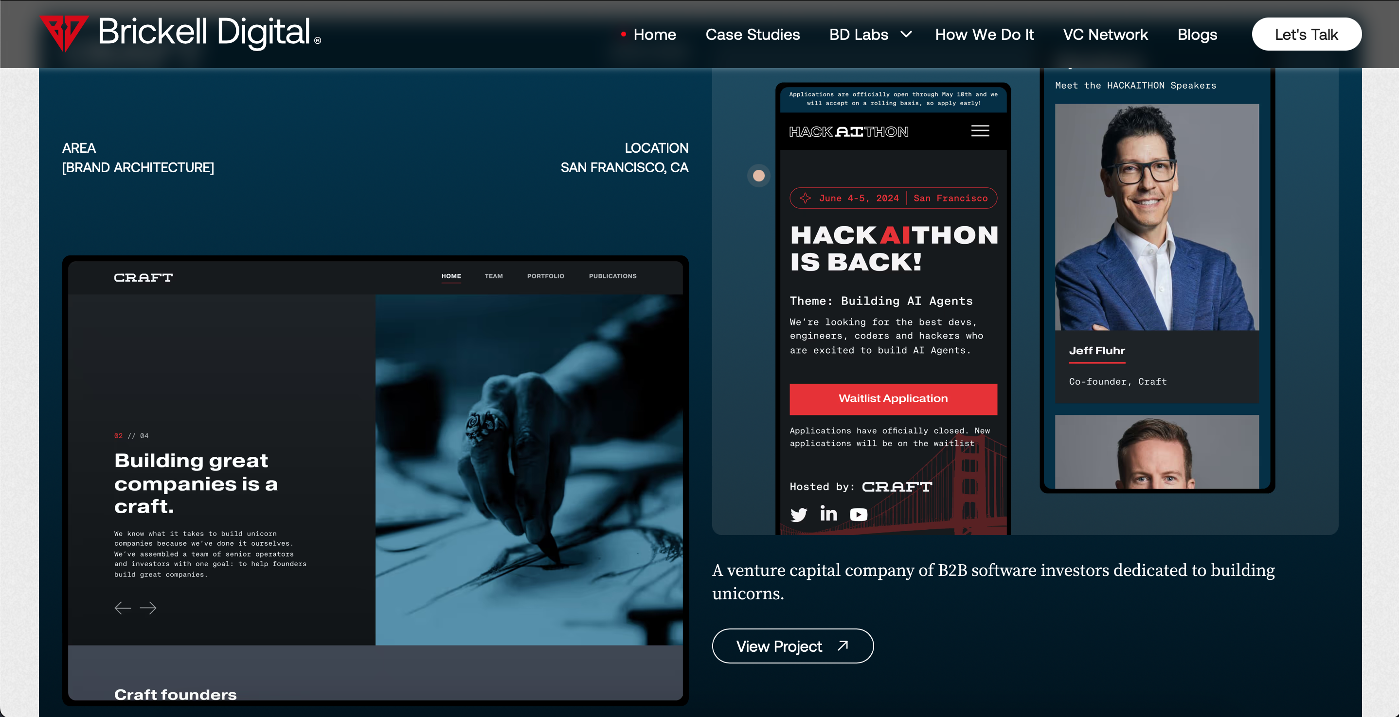Click 'Applications have officially closed' notice
This screenshot has width=1399, height=717.
(x=890, y=437)
